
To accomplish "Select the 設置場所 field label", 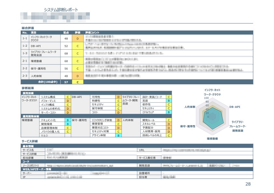I will [144, 173].
